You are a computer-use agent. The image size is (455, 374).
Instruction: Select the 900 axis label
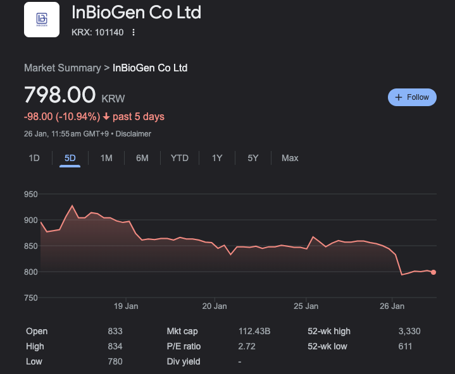[x=31, y=220]
